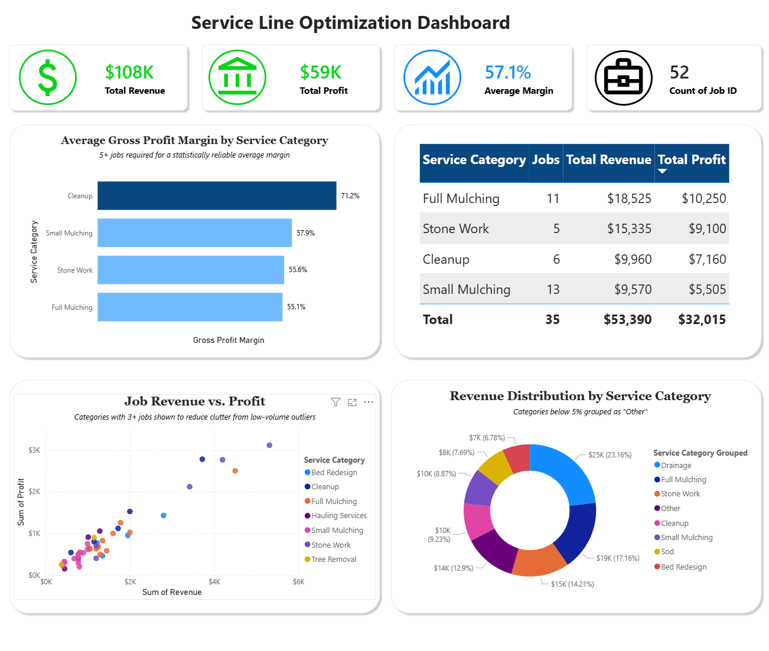This screenshot has width=769, height=651.
Task: Sort table by Jobs column header
Action: click(x=546, y=160)
